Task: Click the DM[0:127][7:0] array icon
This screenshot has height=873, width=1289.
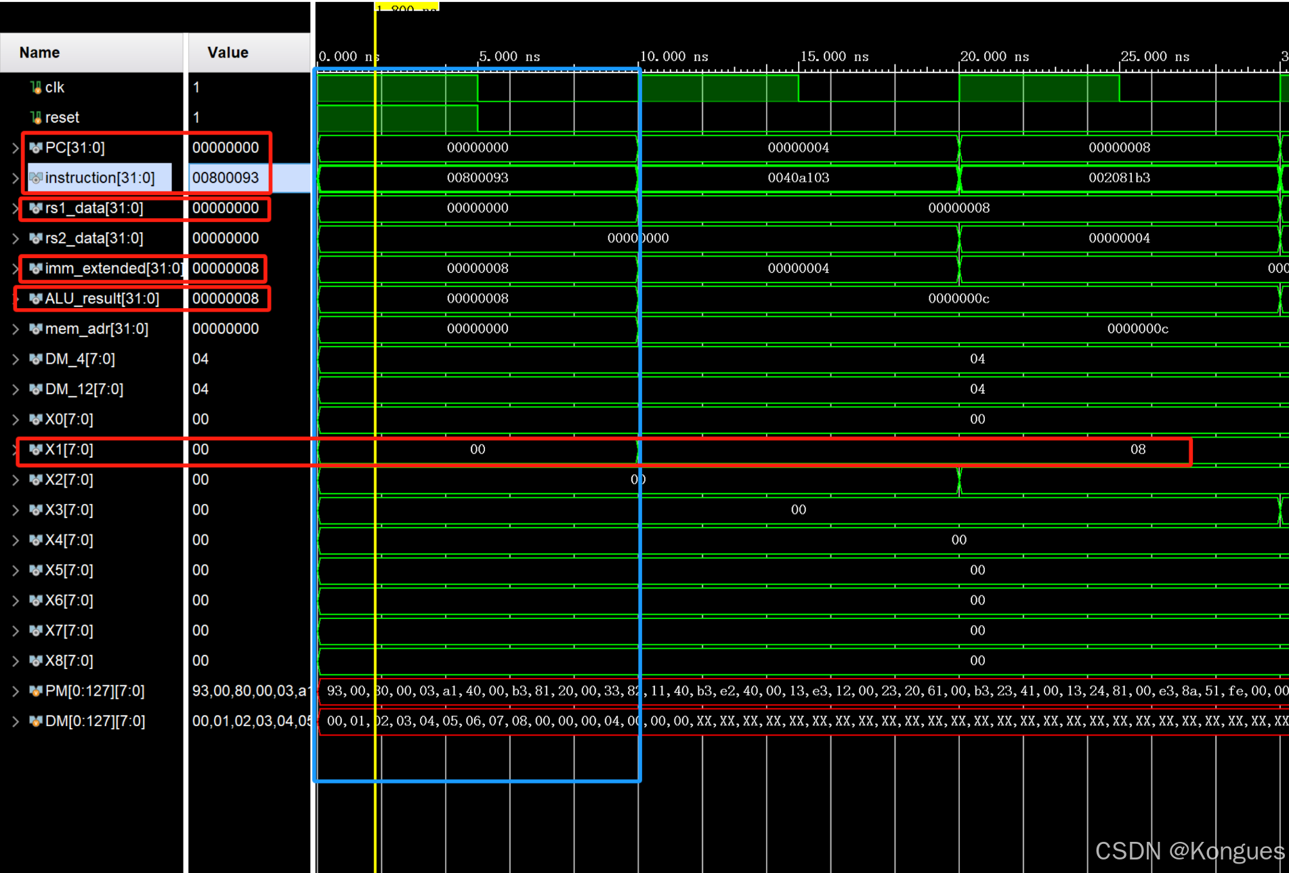Action: click(36, 721)
